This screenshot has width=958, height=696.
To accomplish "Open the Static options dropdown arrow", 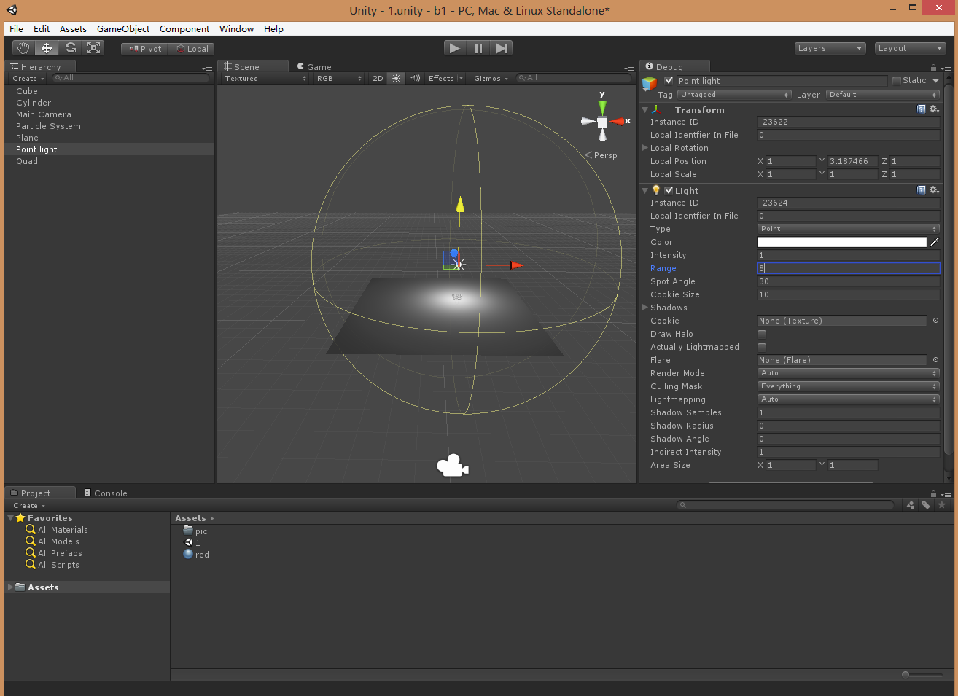I will tap(935, 81).
